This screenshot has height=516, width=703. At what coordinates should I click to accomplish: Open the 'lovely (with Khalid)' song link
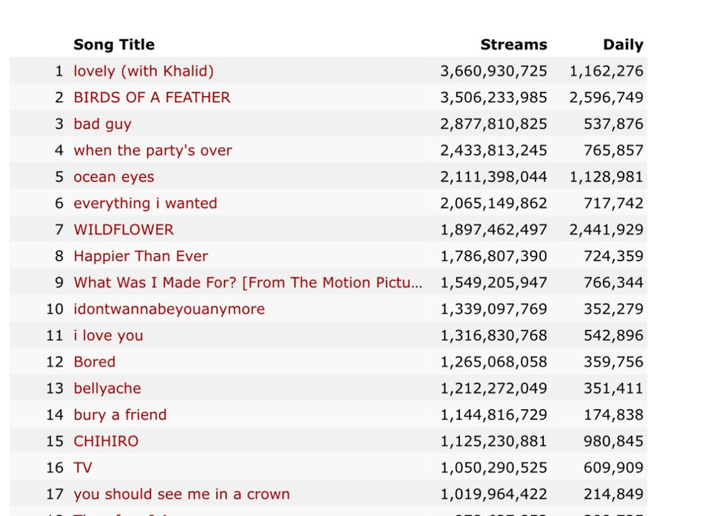(x=143, y=71)
